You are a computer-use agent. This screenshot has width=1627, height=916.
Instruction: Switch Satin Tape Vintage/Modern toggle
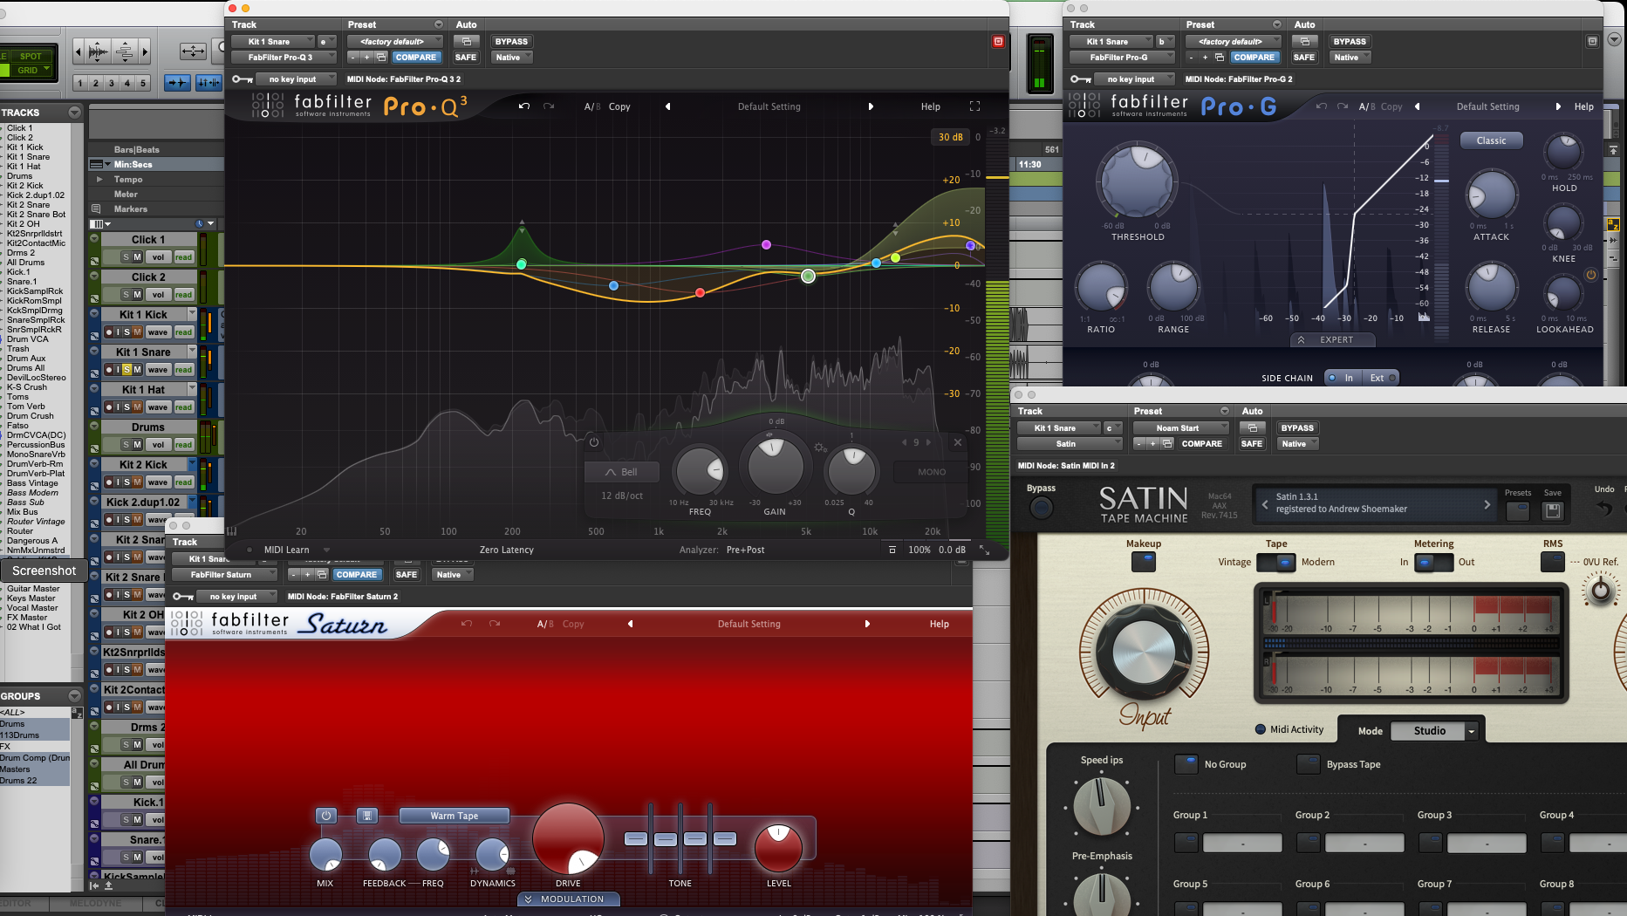tap(1276, 563)
